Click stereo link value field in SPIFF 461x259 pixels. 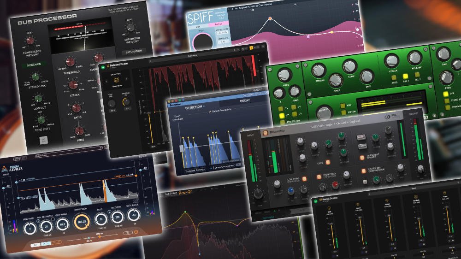click(x=223, y=41)
